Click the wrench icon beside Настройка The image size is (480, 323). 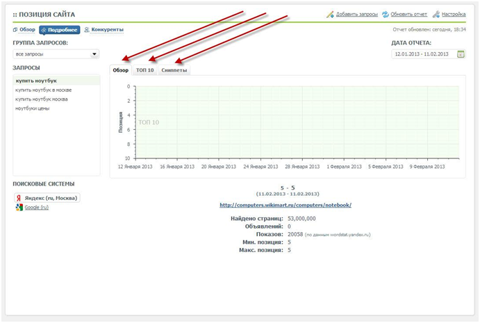(436, 15)
